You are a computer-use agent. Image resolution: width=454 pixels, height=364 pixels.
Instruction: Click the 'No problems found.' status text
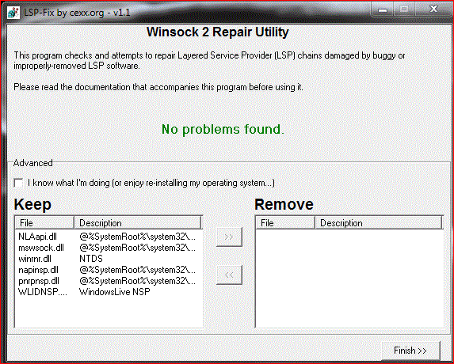tap(223, 129)
